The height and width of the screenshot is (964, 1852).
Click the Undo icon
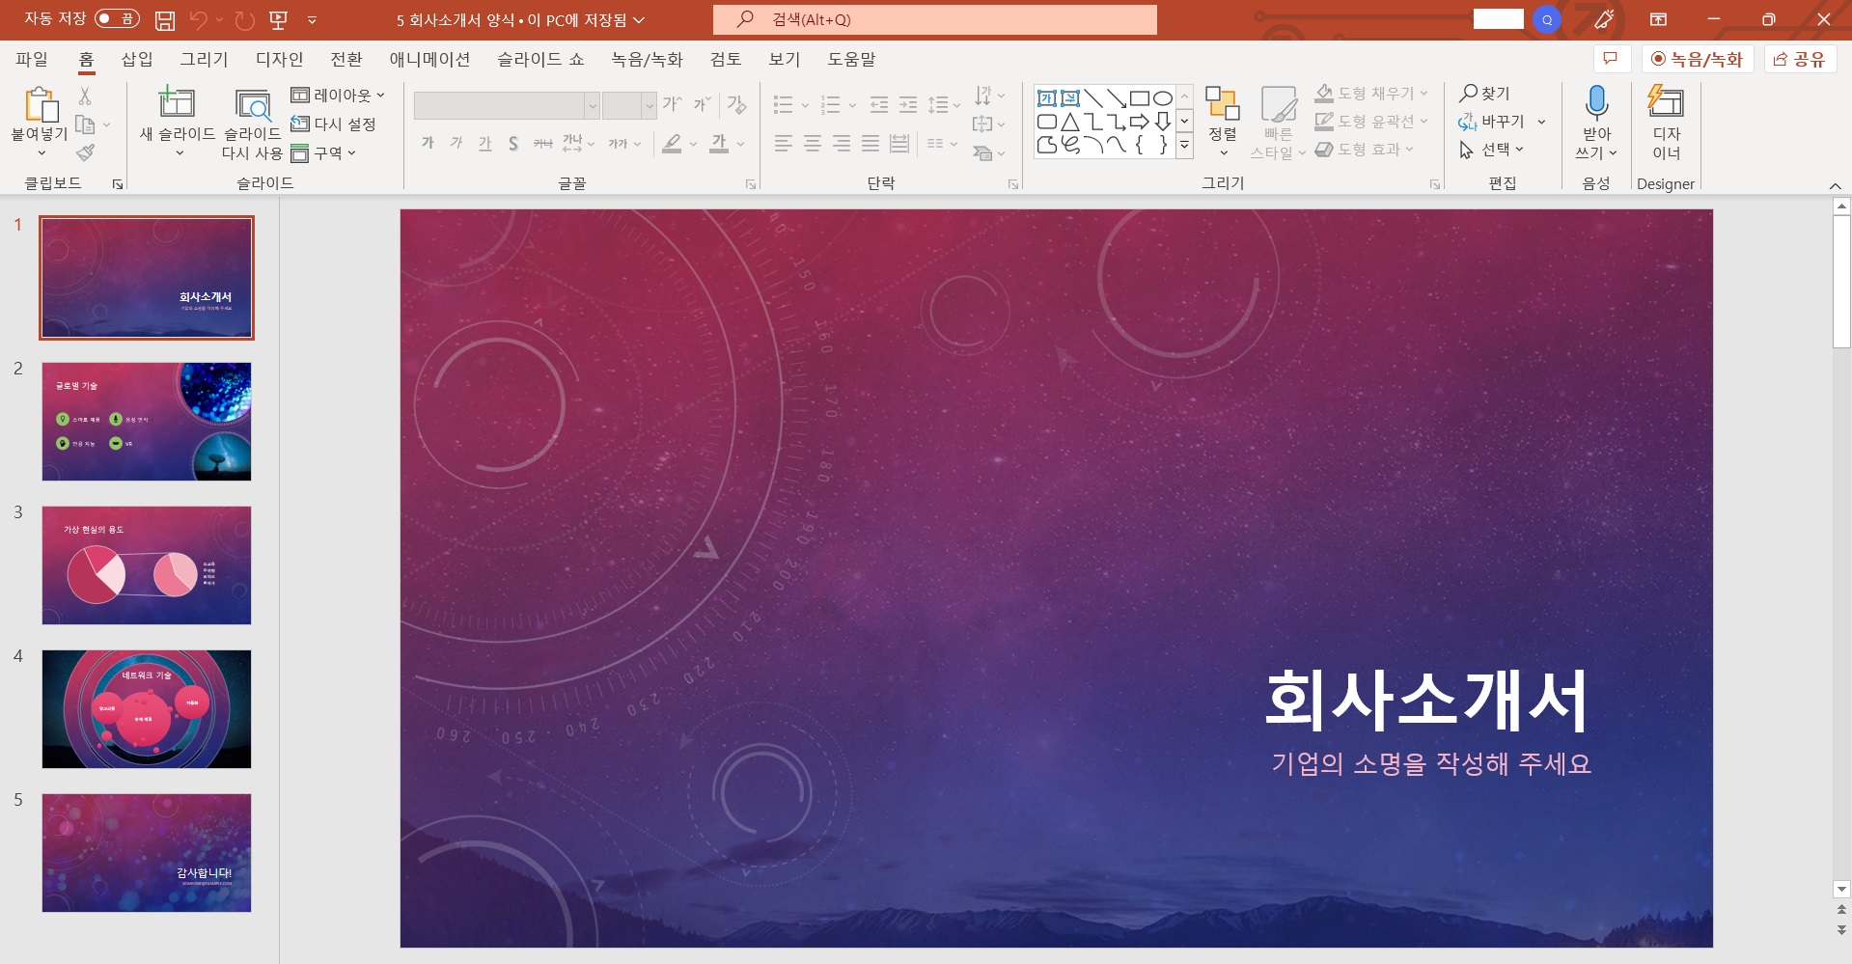coord(199,19)
